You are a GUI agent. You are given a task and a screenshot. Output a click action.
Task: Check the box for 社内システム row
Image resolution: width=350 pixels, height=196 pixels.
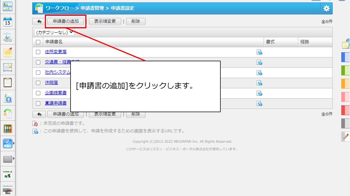coord(38,72)
